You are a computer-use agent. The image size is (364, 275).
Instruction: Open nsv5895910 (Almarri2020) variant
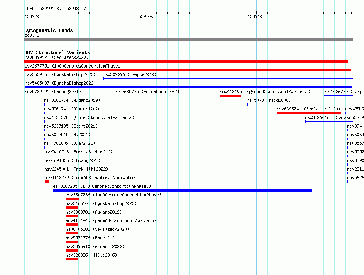[95, 246]
